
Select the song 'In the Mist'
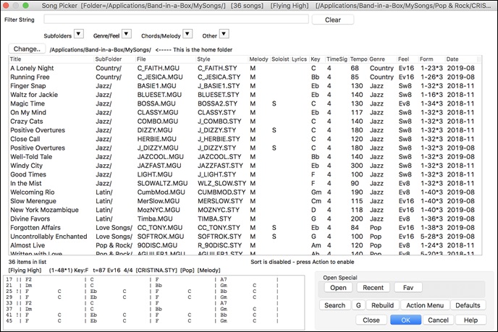245,184
